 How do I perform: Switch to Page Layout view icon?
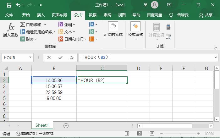pos(140,133)
